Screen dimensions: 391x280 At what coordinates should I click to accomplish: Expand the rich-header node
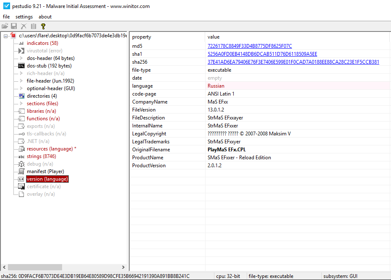[21, 73]
